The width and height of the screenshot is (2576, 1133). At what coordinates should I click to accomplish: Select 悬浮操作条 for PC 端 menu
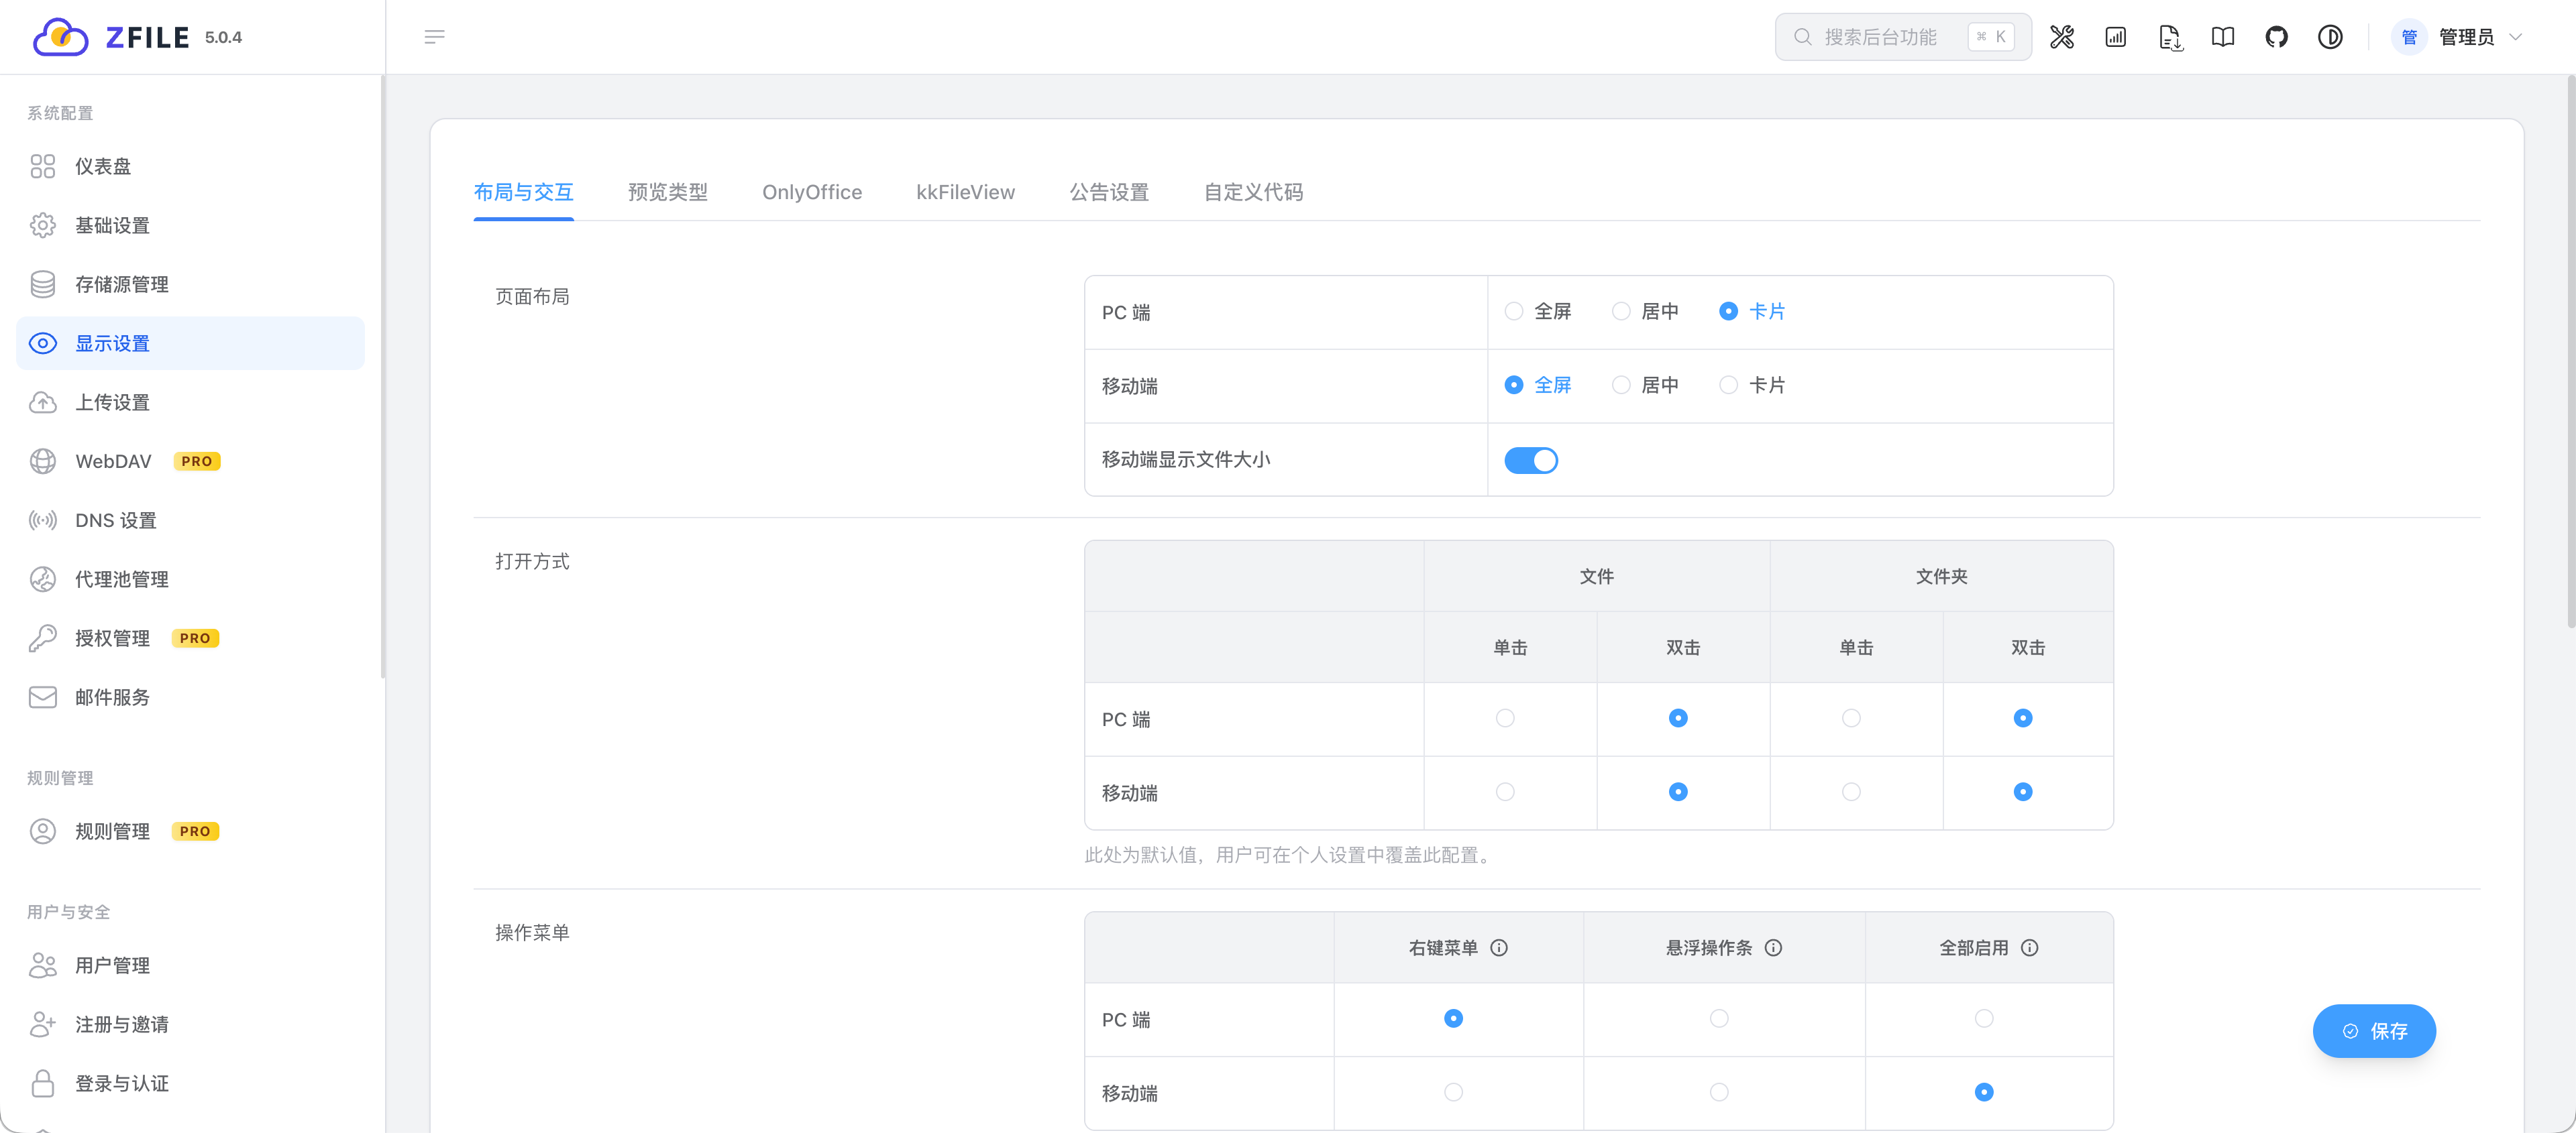coord(1718,1018)
